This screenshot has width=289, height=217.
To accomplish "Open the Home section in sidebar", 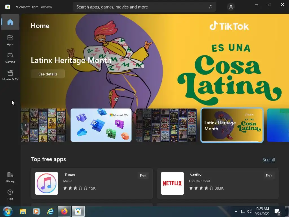I will click(x=10, y=22).
